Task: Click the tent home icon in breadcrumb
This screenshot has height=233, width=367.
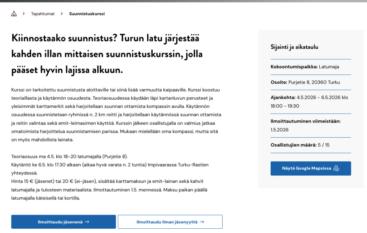Action: (14, 14)
